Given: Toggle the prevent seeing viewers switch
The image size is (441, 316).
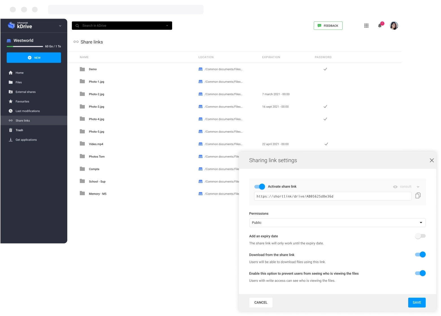Looking at the screenshot, I should point(420,273).
